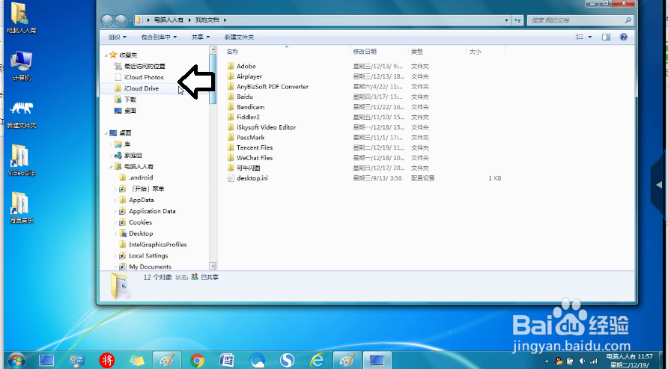Click 我的文档 in the address breadcrumb
668x369 pixels.
coord(207,20)
